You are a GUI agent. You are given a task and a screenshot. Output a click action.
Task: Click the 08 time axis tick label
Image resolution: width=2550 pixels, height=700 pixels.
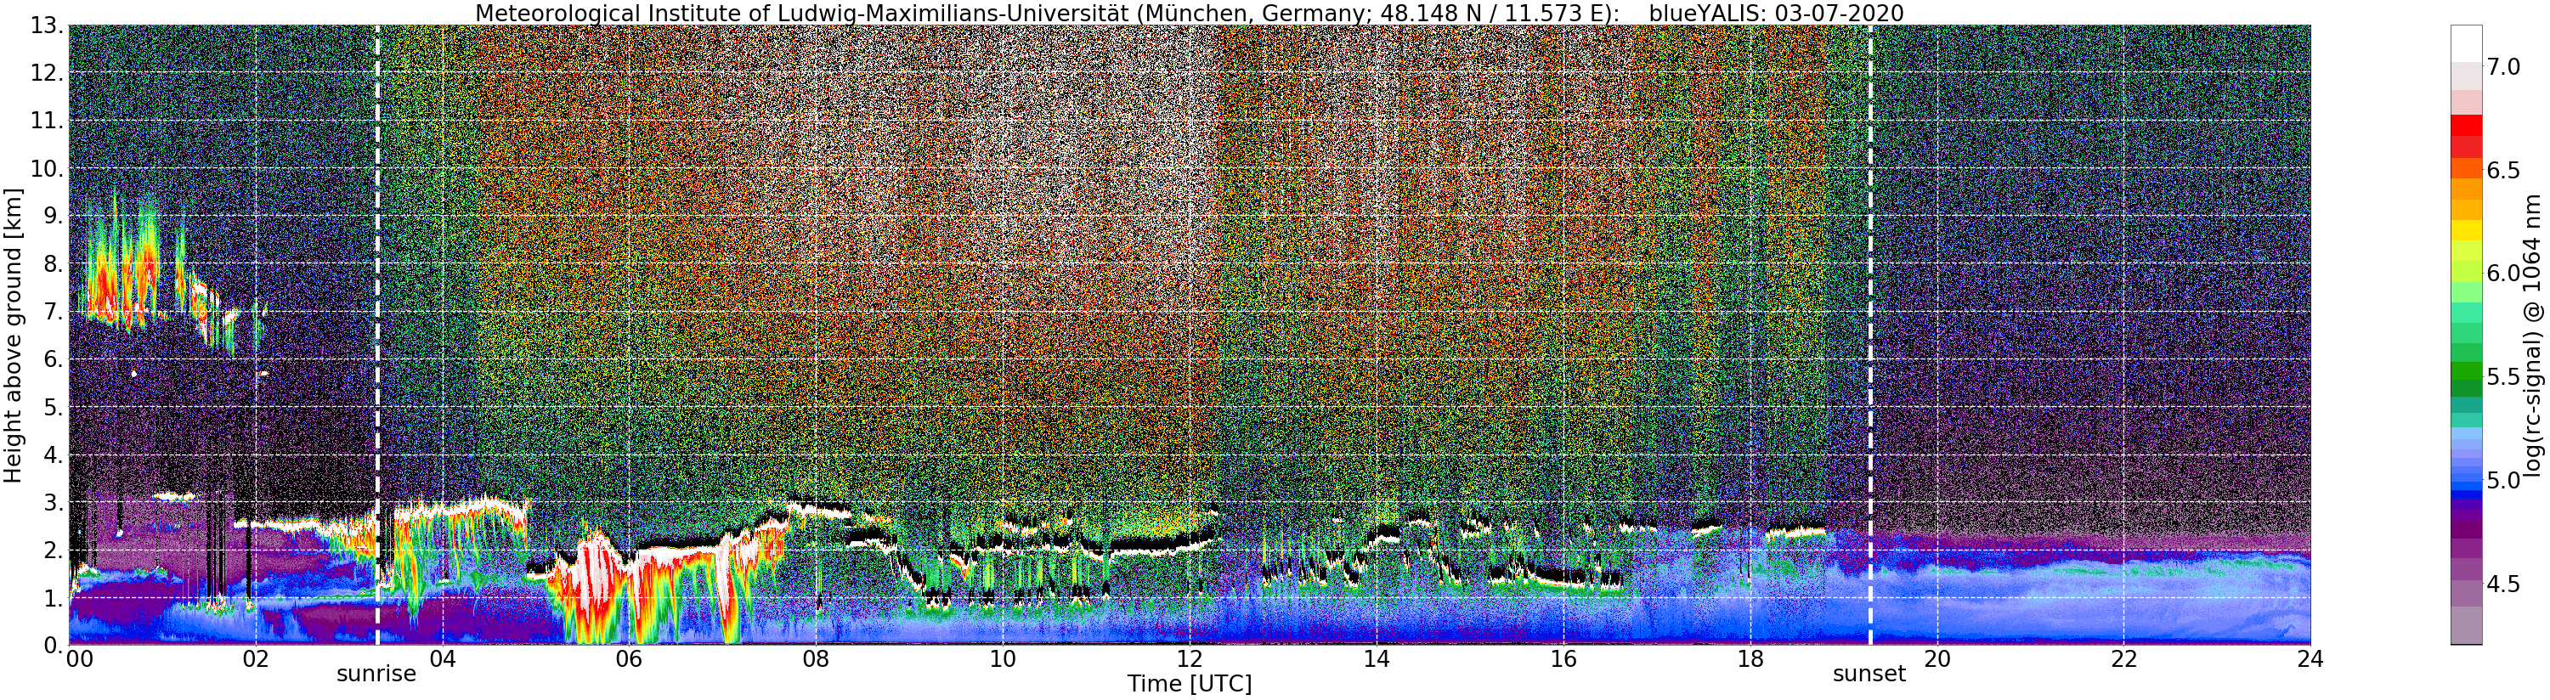tap(816, 658)
